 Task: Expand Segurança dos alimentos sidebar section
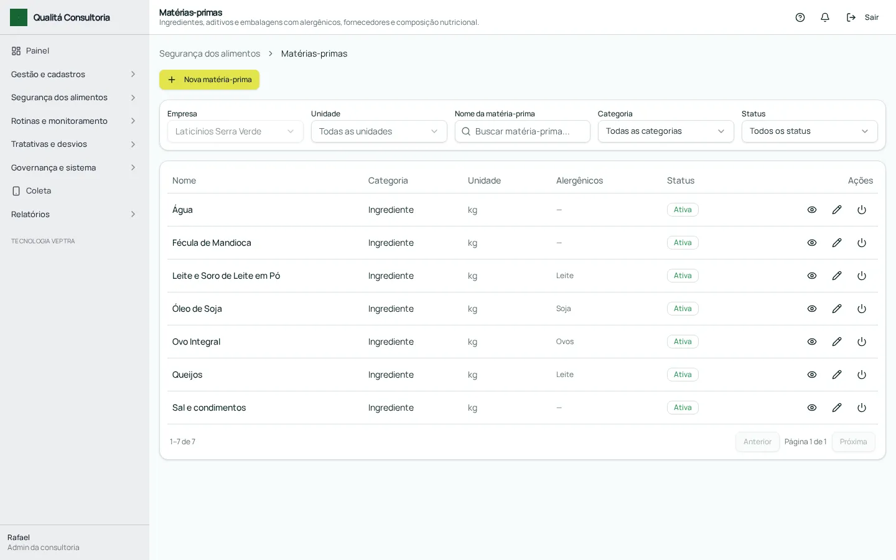[74, 98]
